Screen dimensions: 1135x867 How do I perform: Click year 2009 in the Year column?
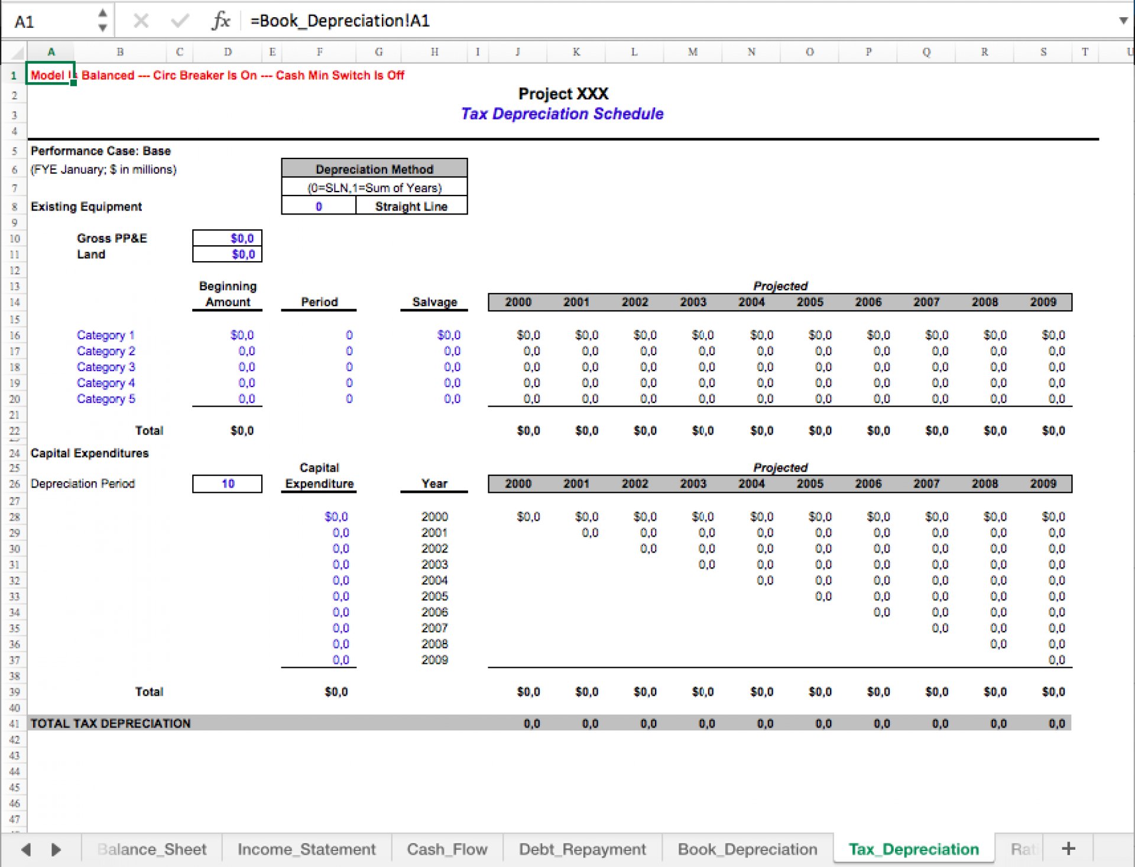tap(434, 660)
